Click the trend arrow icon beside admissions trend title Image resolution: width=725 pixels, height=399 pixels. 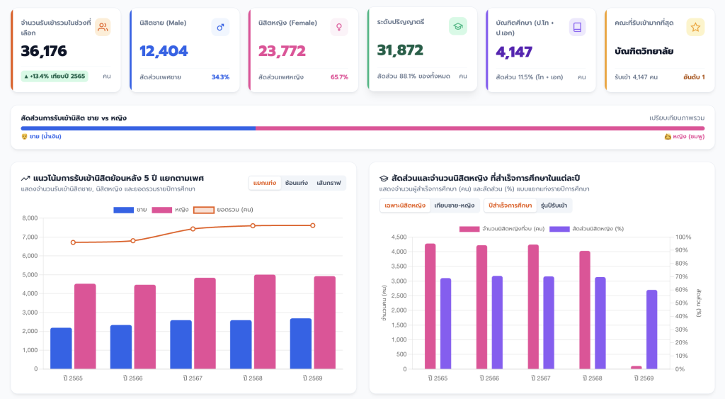coord(25,178)
